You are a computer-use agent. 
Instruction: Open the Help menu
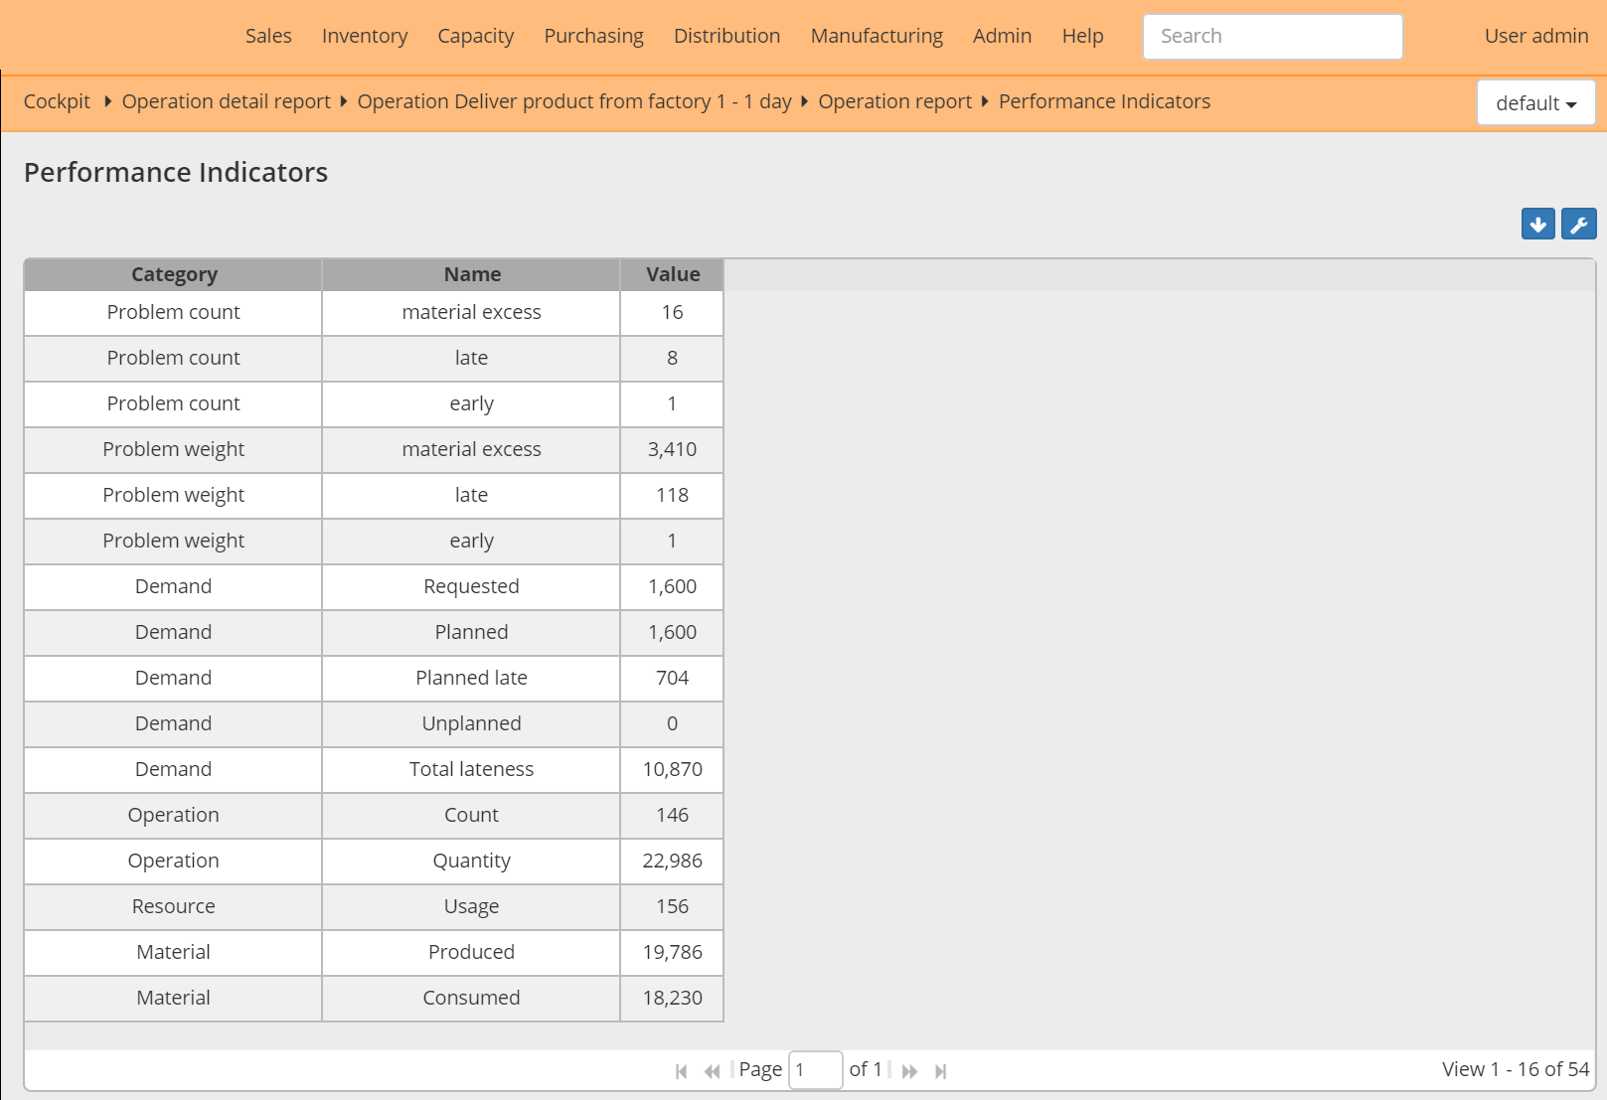(1082, 36)
